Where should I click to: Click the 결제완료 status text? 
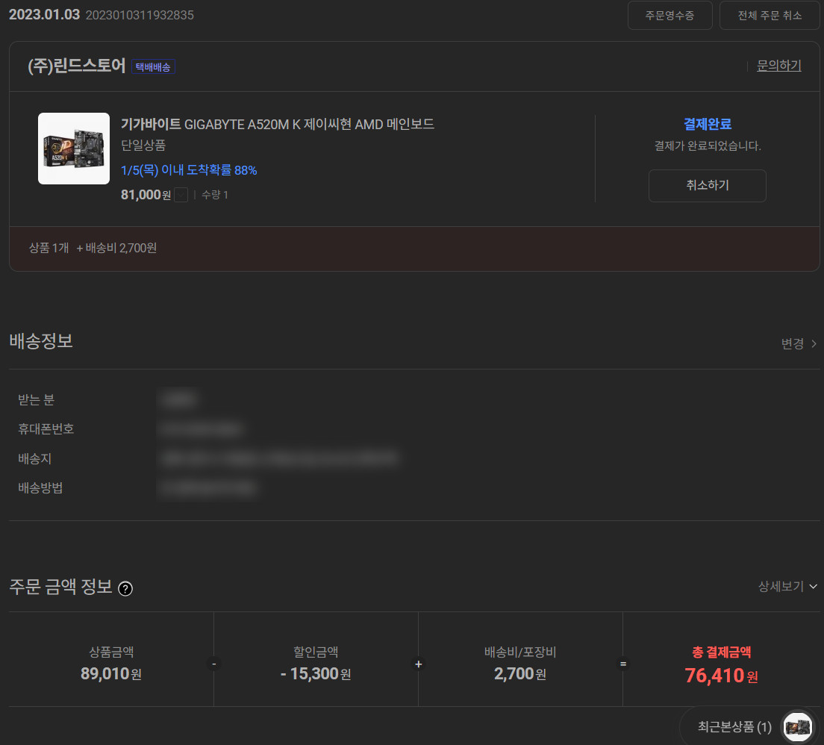pyautogui.click(x=707, y=124)
